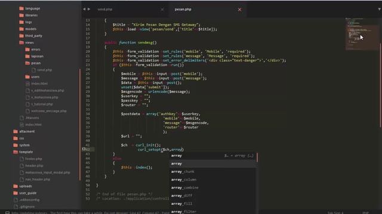This screenshot has height=214, width=382.
Task: Open nav_header.php in template folder
Action: tap(38, 179)
